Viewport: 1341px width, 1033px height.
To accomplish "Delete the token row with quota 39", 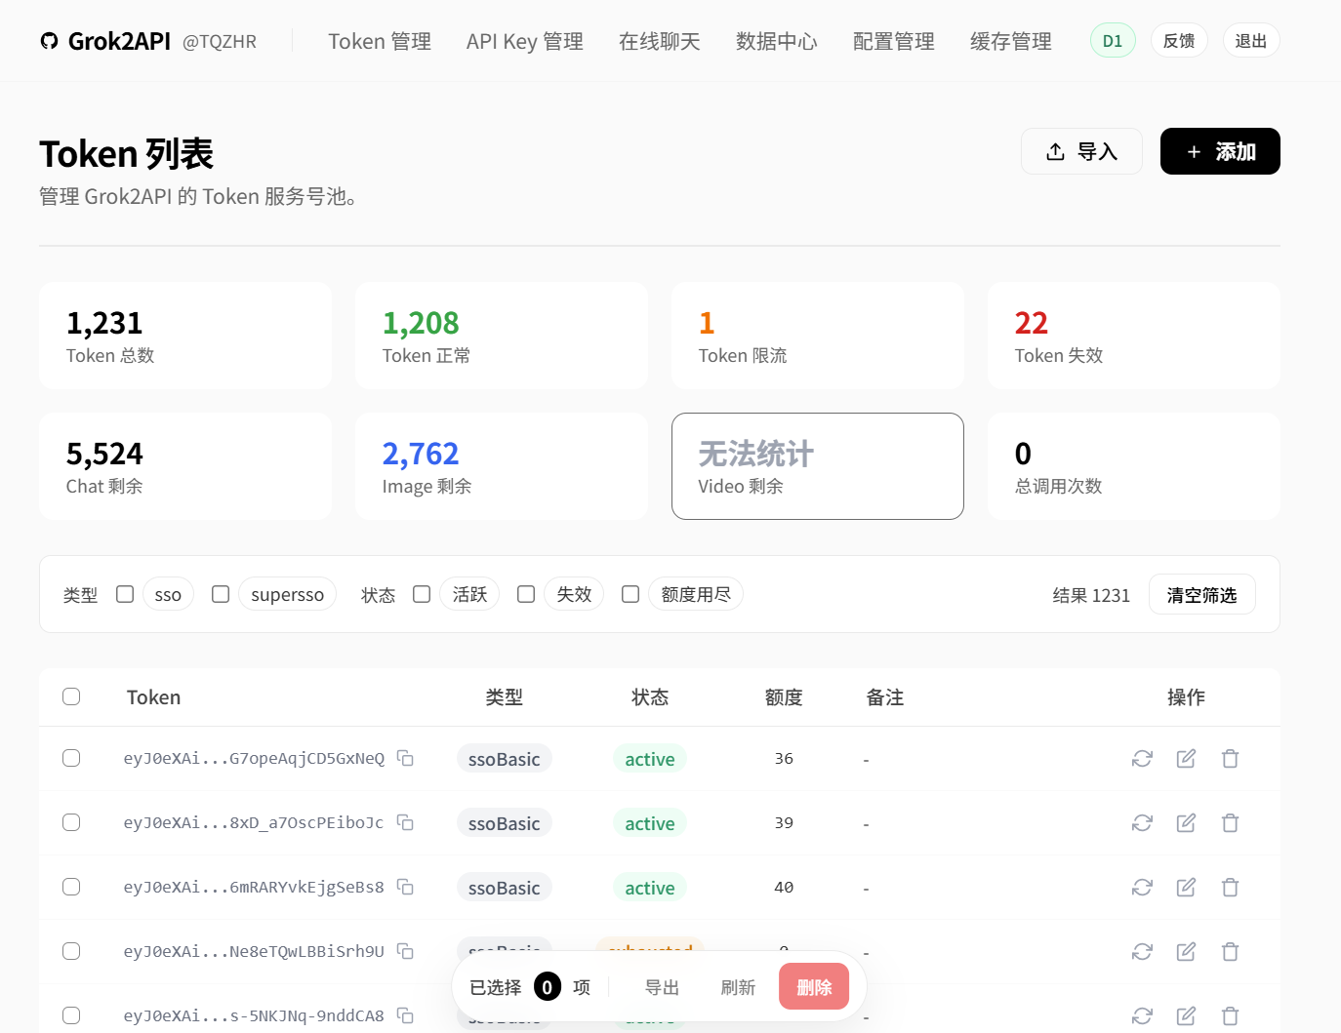I will coord(1230,822).
